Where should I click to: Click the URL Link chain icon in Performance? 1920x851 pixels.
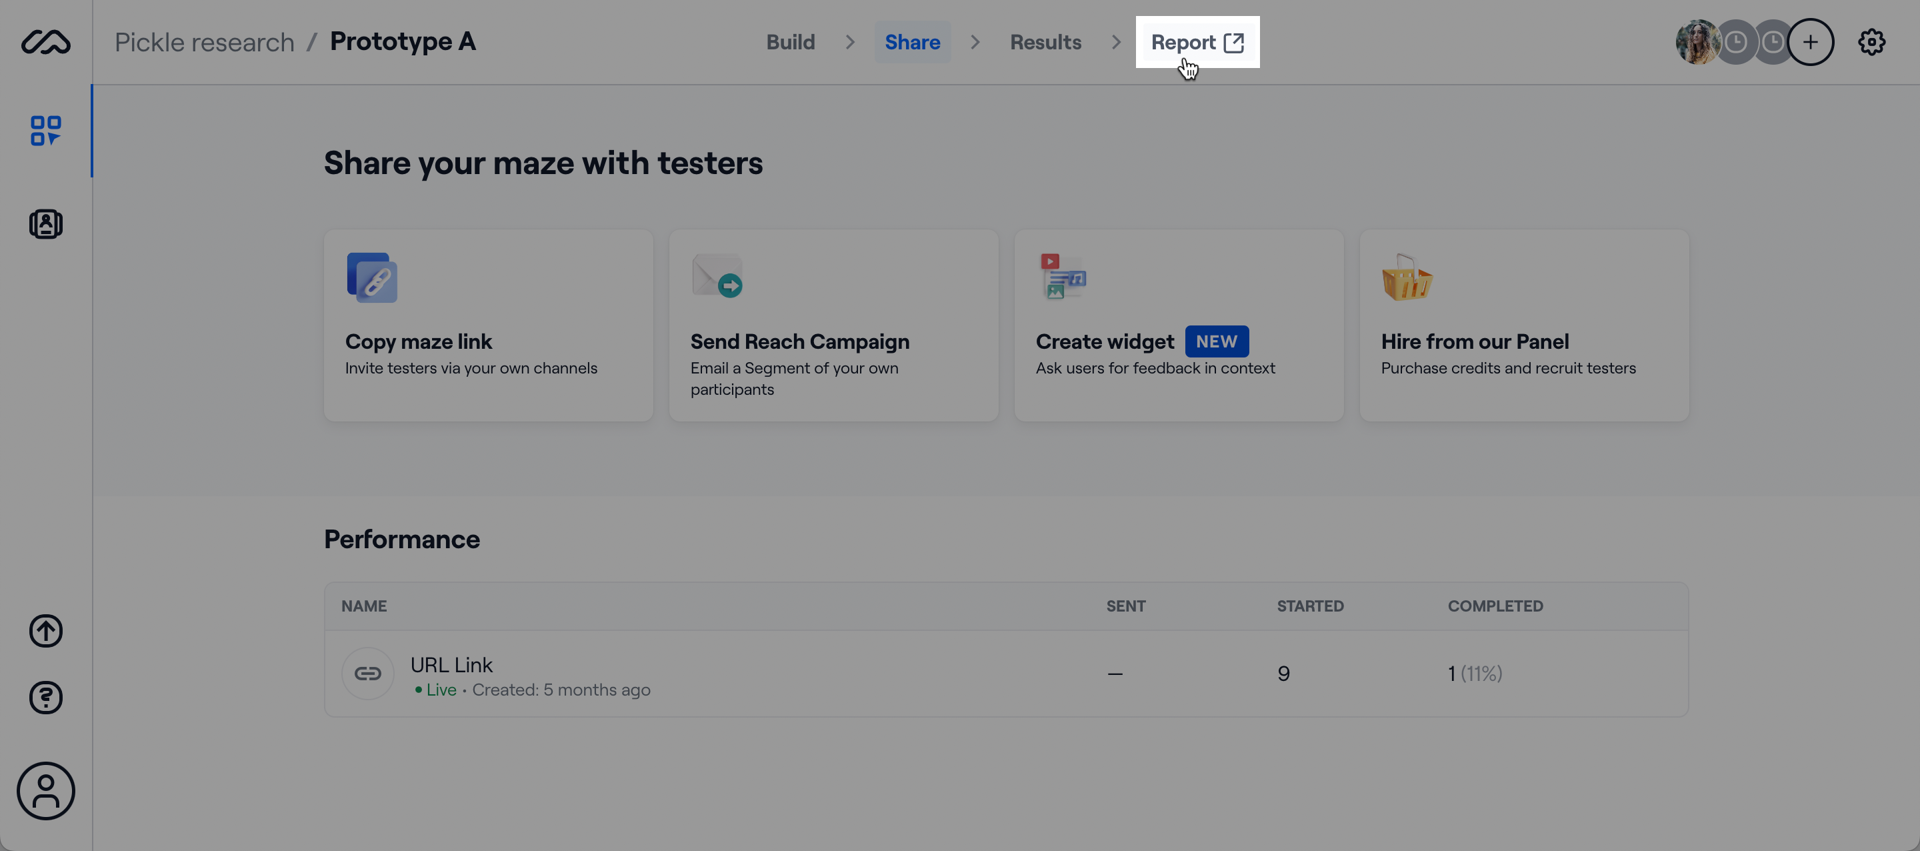[x=367, y=673]
